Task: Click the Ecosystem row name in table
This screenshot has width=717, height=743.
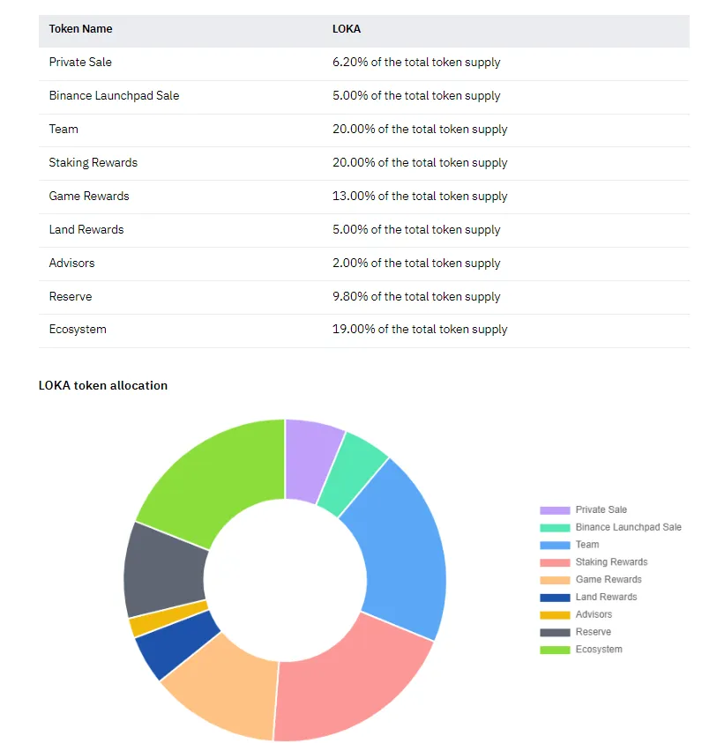Action: point(78,330)
